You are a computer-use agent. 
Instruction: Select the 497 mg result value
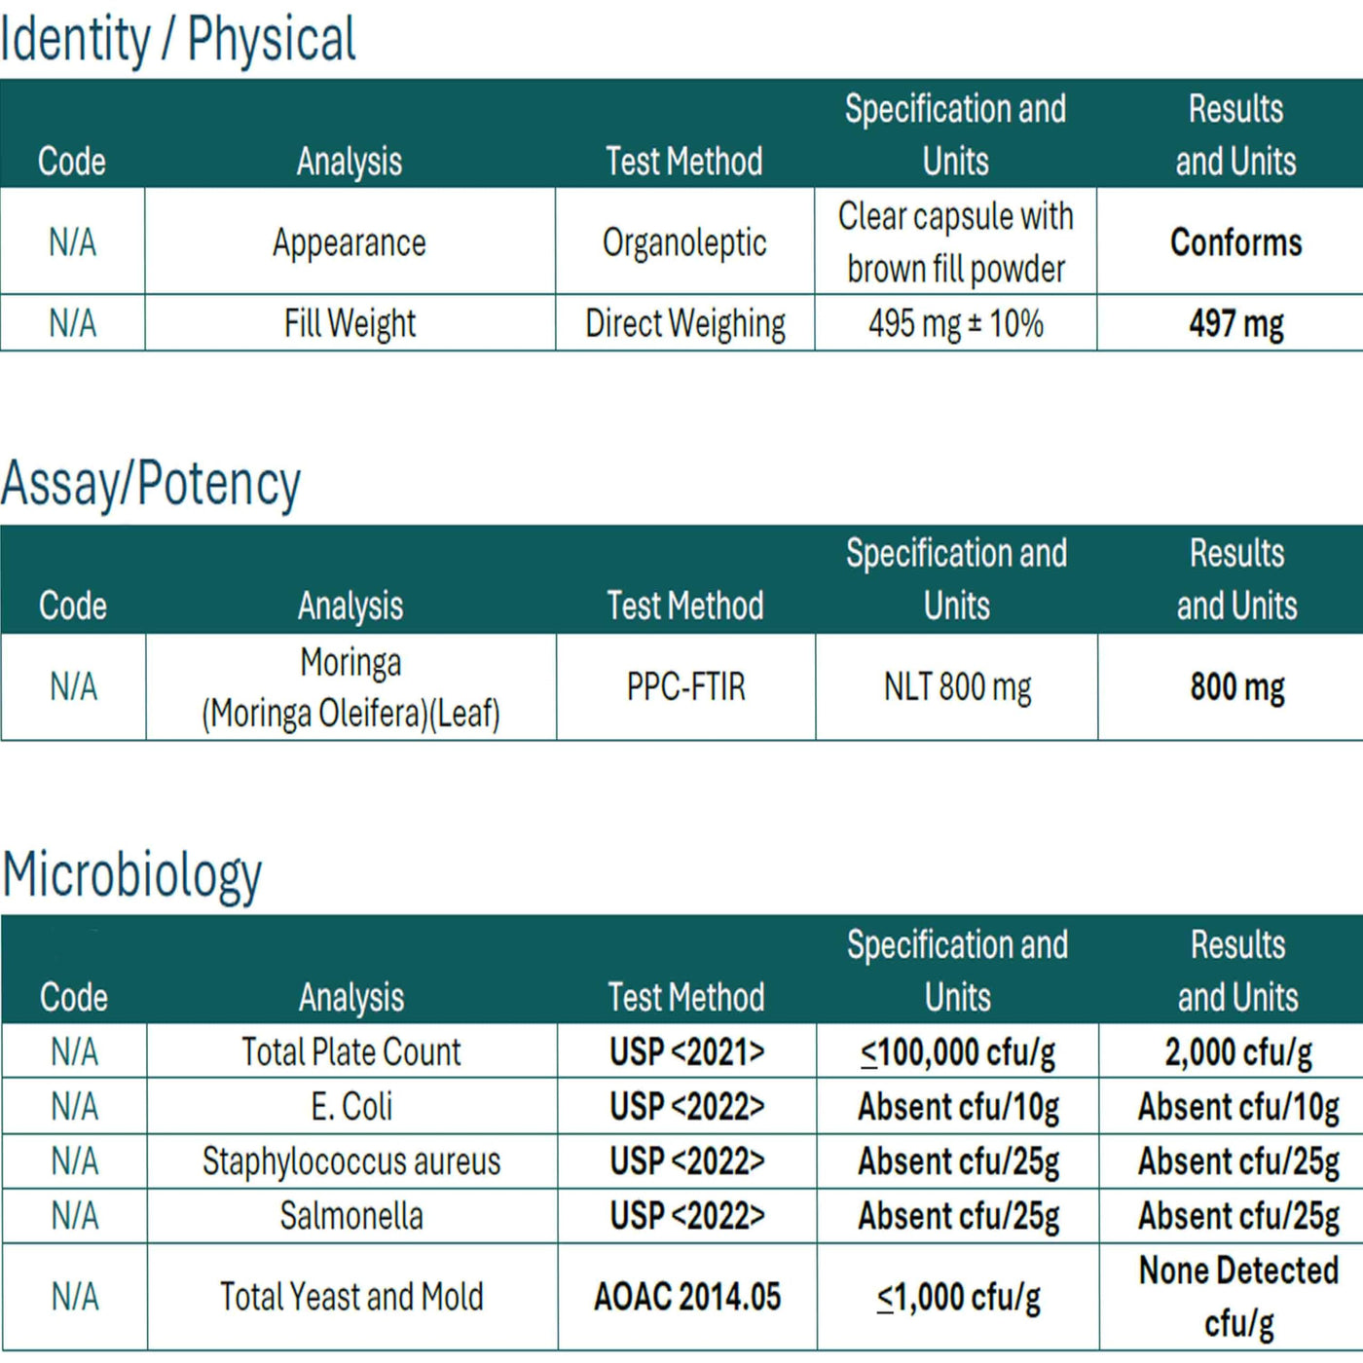point(1235,323)
